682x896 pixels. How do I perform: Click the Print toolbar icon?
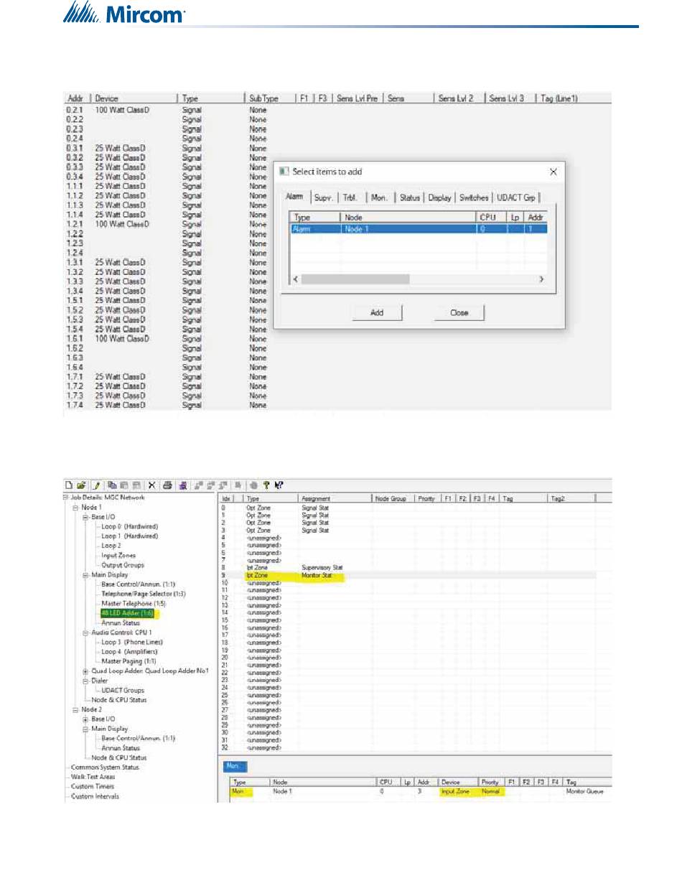point(168,485)
